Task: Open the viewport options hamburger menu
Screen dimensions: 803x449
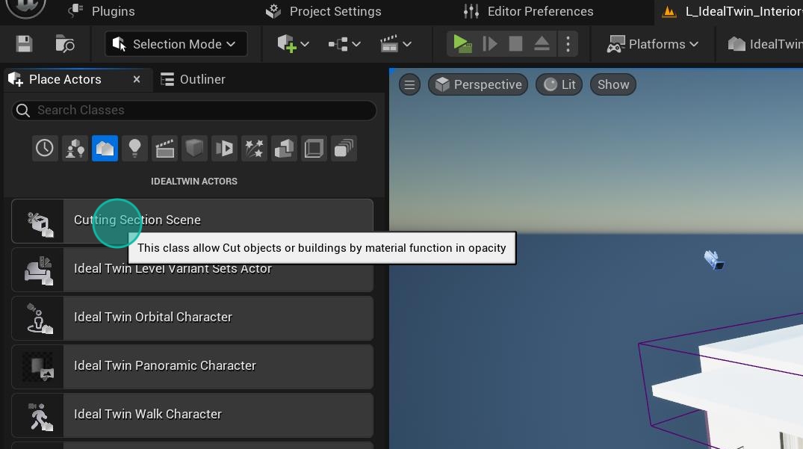Action: point(409,84)
